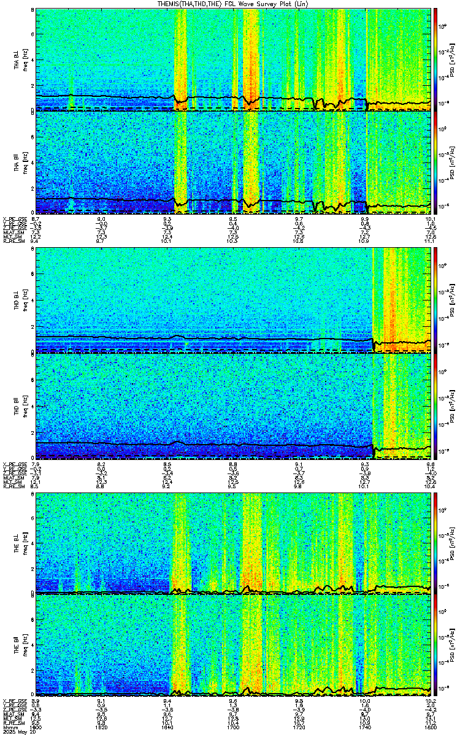Viewport: 460px width, 736px height.
Task: Click inside the THD B-perpendicular spectrogram panel
Action: [x=233, y=301]
